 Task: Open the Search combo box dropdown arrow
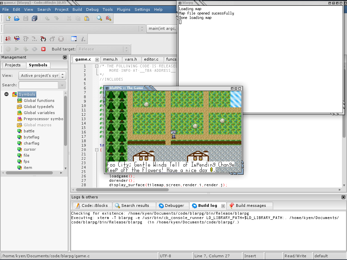pyautogui.click(x=62, y=85)
